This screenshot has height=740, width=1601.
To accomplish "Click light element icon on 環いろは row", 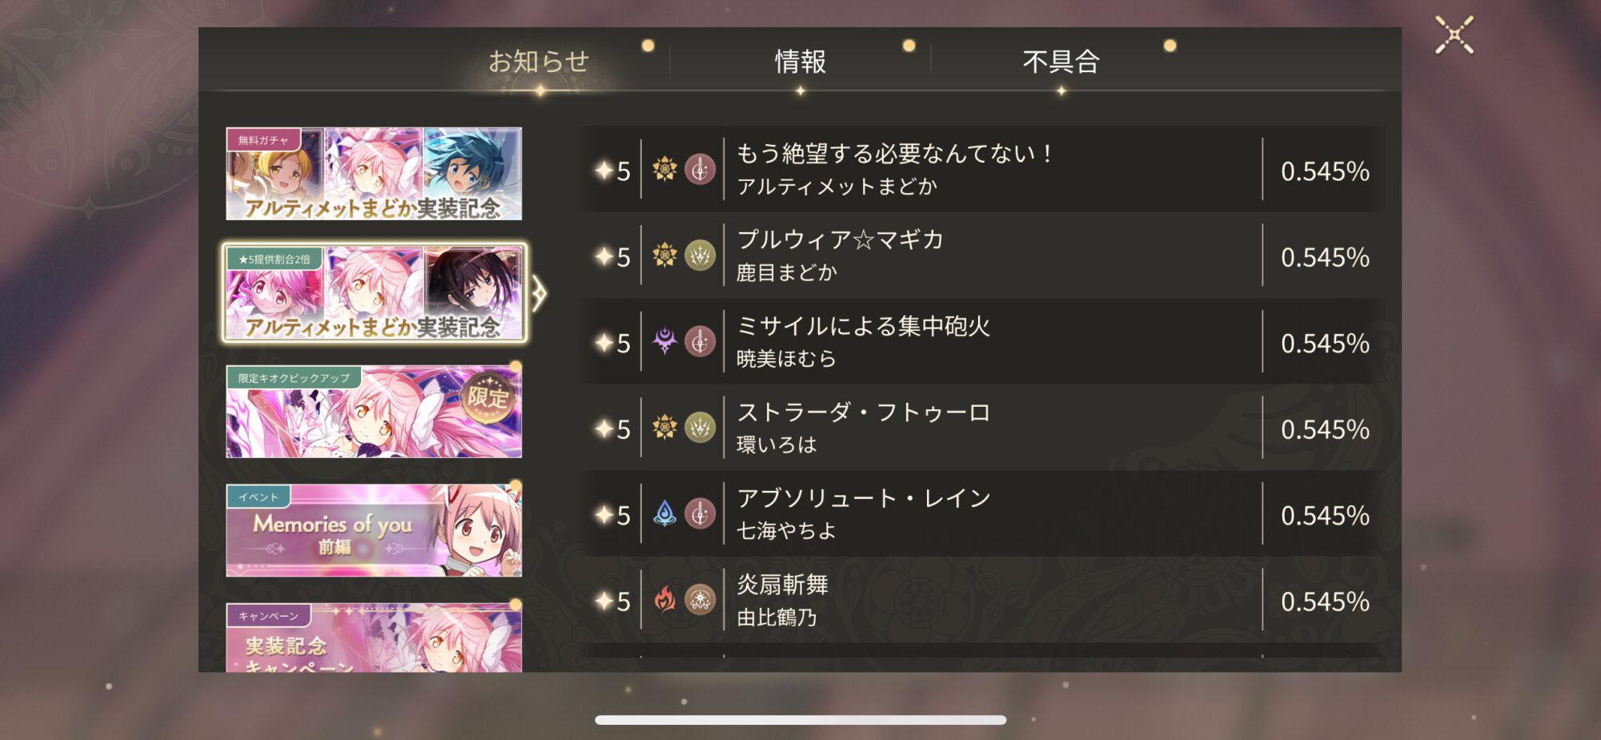I will click(664, 428).
